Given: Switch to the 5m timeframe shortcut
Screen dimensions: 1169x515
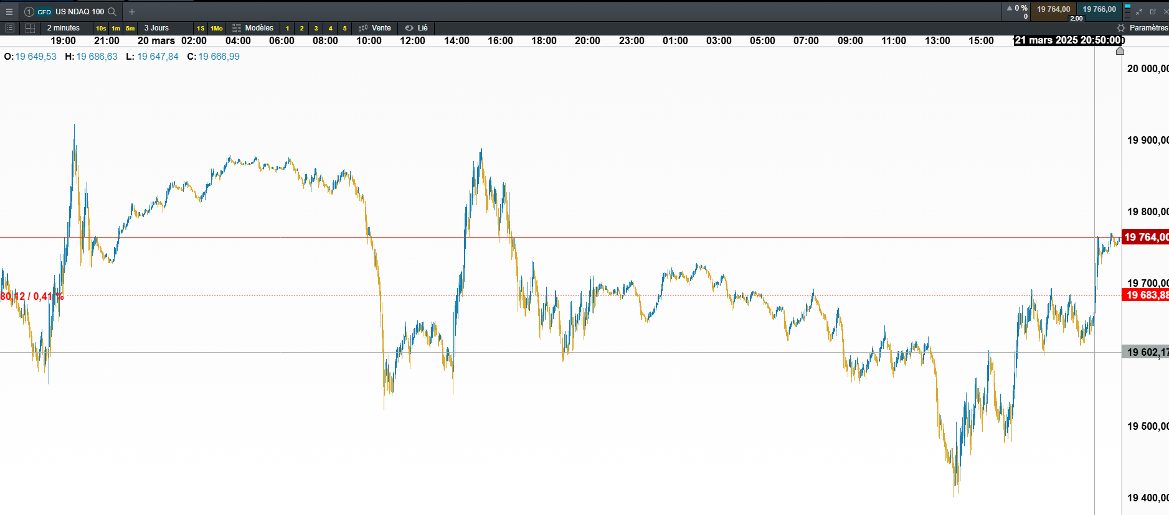Looking at the screenshot, I should (130, 28).
